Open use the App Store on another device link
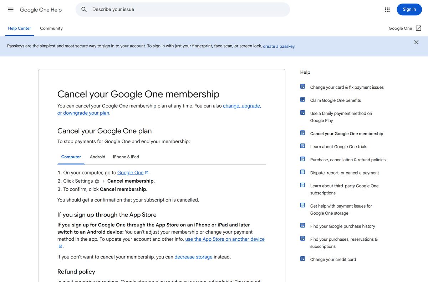 (225, 239)
